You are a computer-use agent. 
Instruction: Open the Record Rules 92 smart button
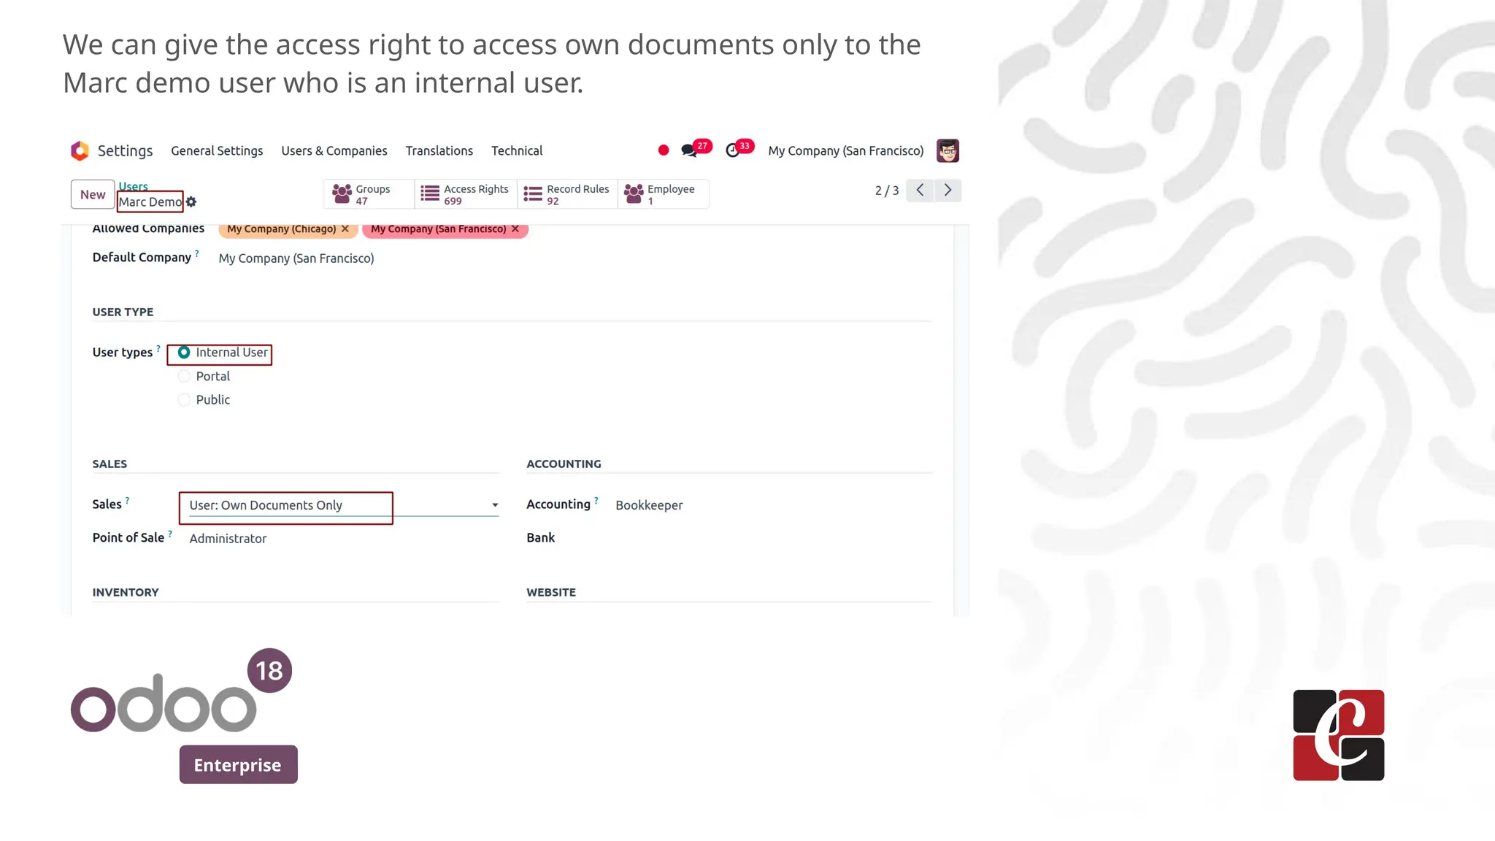[x=567, y=194]
